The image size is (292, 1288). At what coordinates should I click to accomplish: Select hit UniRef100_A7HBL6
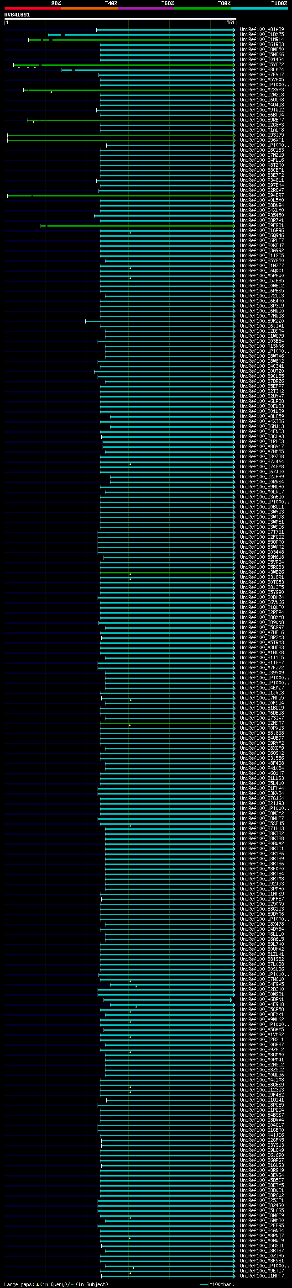click(x=261, y=632)
